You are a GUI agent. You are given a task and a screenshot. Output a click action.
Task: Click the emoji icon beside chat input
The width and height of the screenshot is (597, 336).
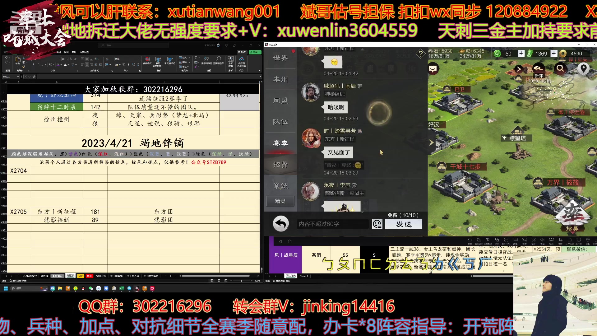377,224
